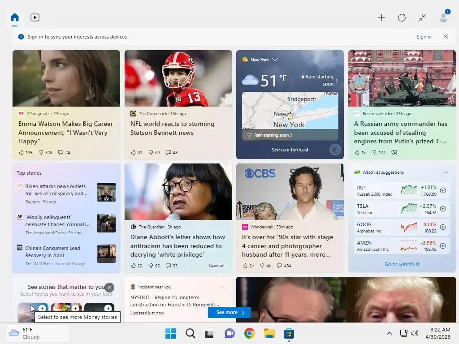Image resolution: width=459 pixels, height=344 pixels.
Task: Open weather card more options menu
Action: click(333, 59)
